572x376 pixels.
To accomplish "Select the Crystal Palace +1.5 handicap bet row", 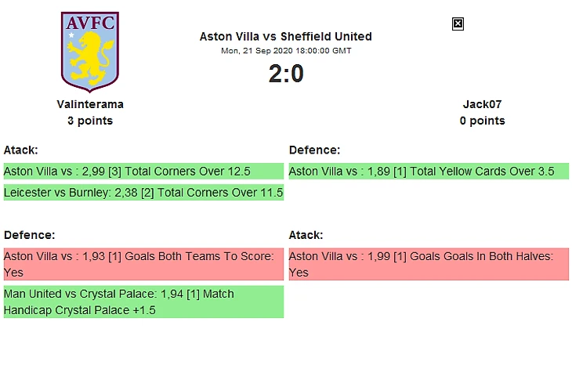I will point(143,302).
